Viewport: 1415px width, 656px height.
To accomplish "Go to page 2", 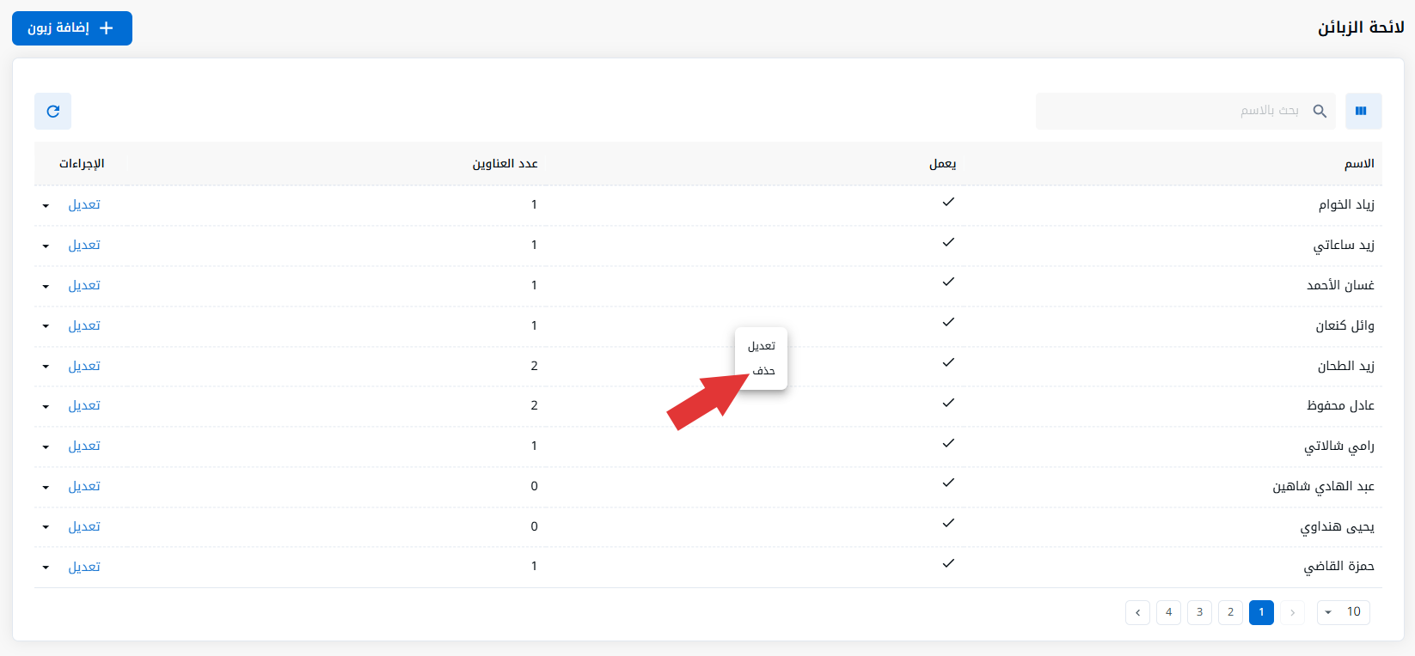I will [1230, 612].
